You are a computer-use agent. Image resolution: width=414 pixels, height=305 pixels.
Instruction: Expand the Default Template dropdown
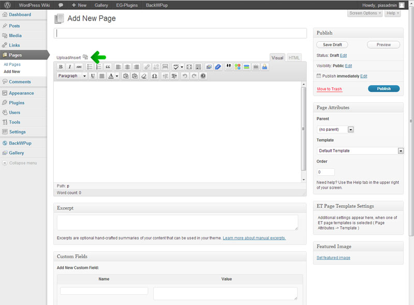[x=401, y=151]
